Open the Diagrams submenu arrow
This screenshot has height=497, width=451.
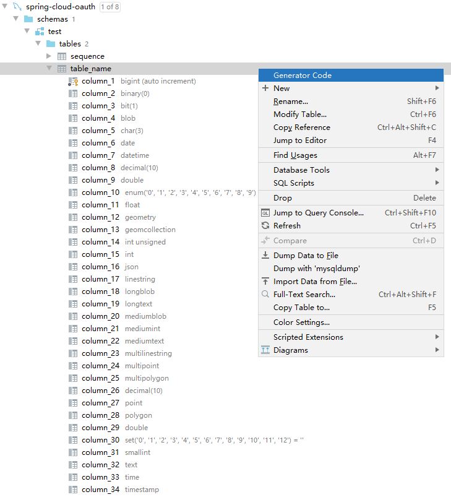[x=437, y=350]
